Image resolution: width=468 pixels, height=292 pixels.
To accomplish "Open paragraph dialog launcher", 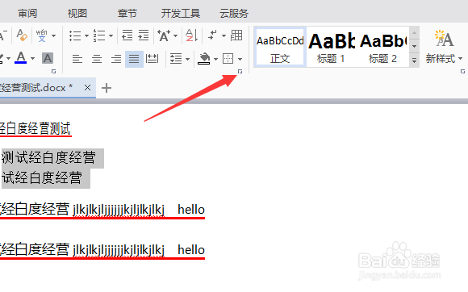I will (240, 72).
